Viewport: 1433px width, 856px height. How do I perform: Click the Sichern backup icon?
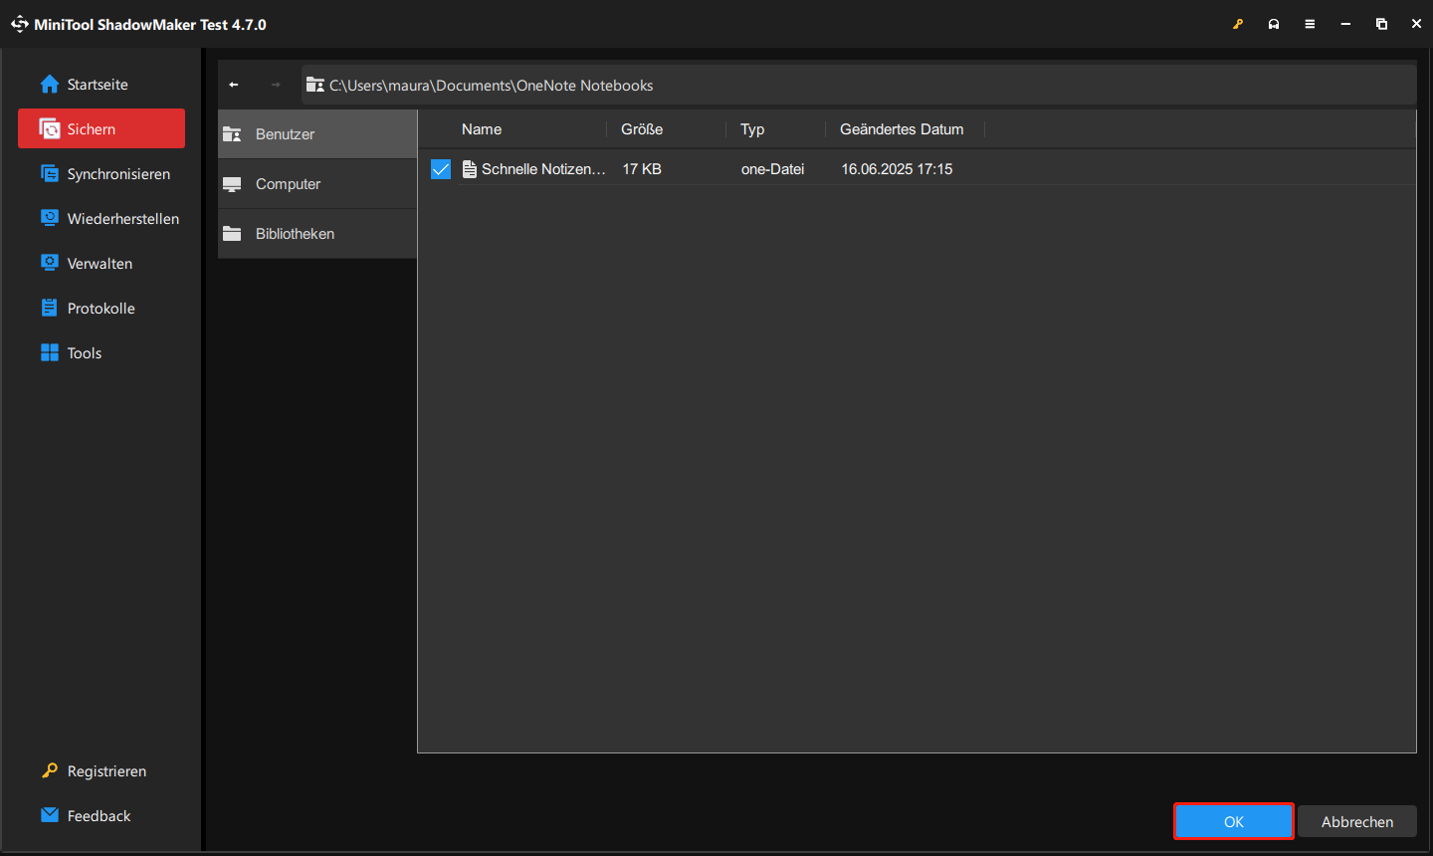[50, 128]
